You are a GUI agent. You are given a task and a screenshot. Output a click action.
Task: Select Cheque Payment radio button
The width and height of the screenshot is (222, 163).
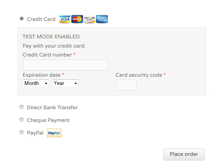[x=22, y=120]
